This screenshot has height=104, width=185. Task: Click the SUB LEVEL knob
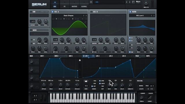click(x=46, y=21)
